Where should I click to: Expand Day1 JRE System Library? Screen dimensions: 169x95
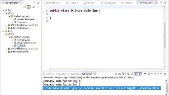click(6, 25)
